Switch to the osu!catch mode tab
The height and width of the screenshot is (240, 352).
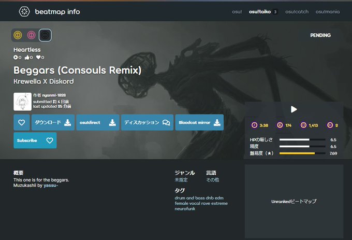pyautogui.click(x=297, y=12)
